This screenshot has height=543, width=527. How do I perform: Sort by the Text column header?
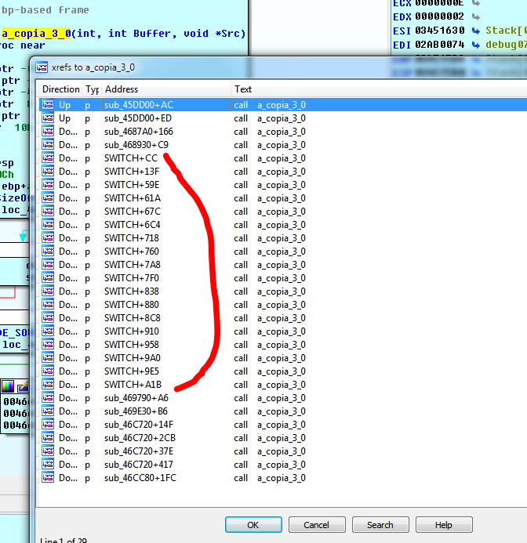point(243,89)
